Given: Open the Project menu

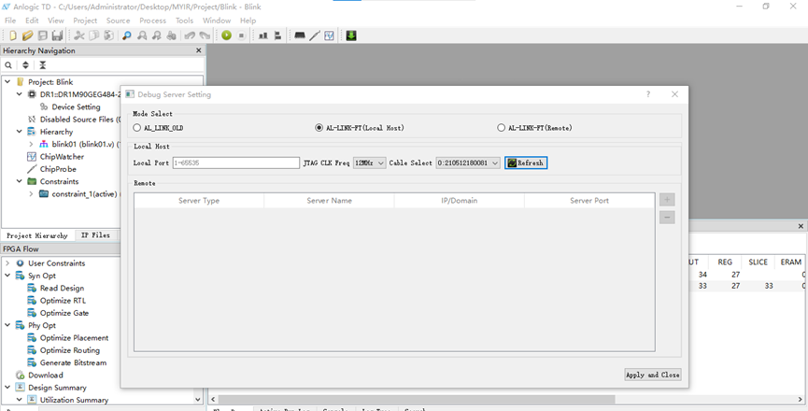Looking at the screenshot, I should point(85,21).
